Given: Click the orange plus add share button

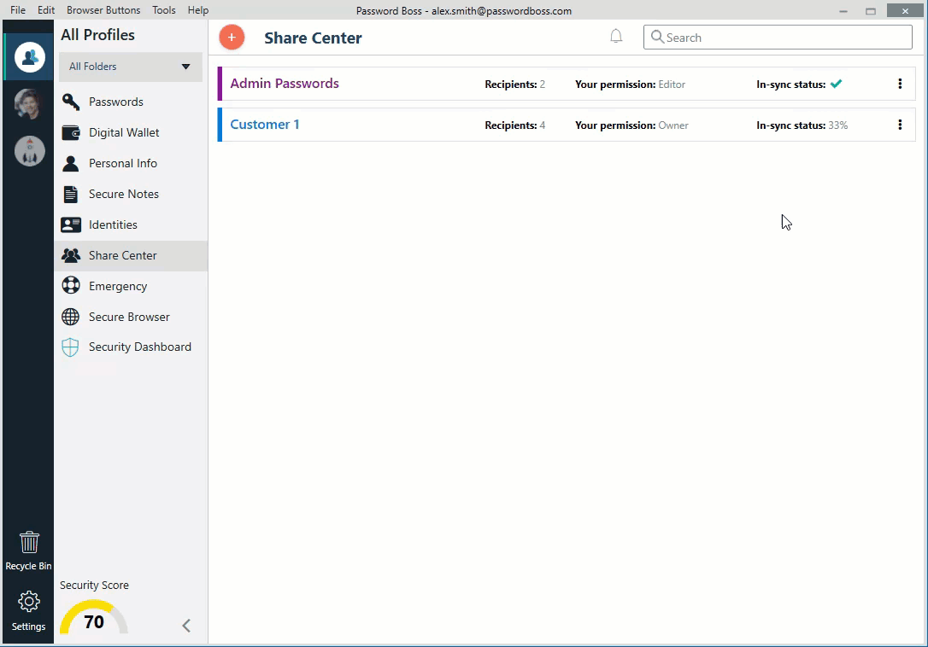Looking at the screenshot, I should 232,38.
